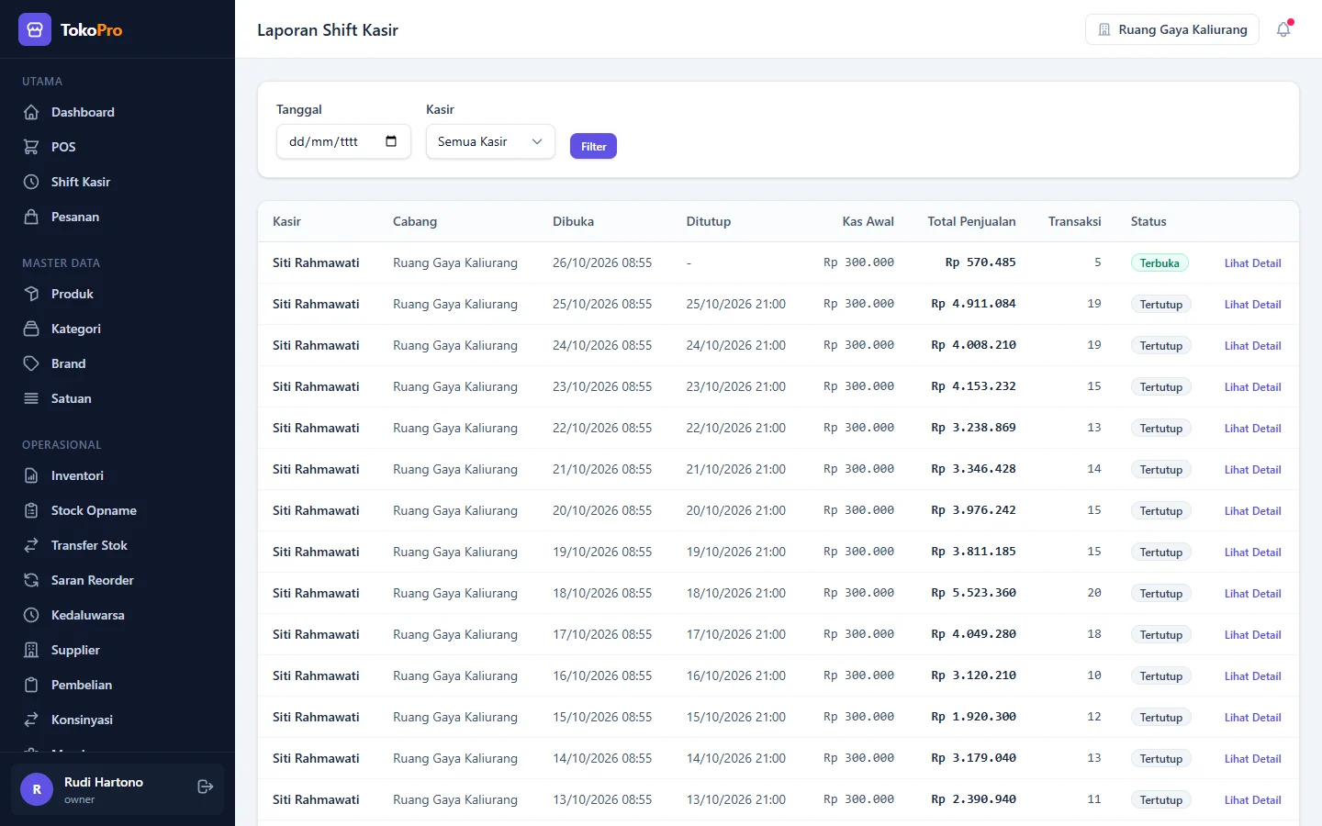Image resolution: width=1322 pixels, height=826 pixels.
Task: Click the Terbuka status badge
Action: click(1160, 263)
